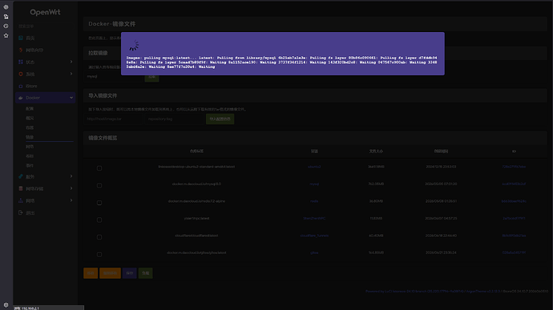Check the mysql:8.0 image row checkbox
553x310 pixels.
click(x=99, y=186)
